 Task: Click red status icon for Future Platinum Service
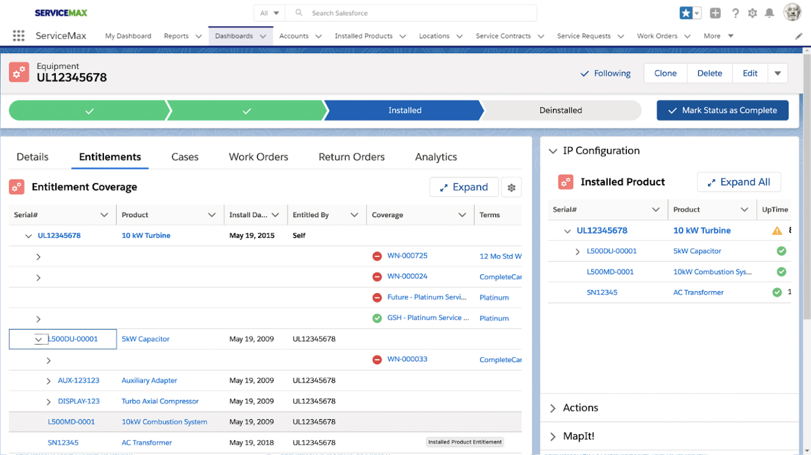(377, 298)
